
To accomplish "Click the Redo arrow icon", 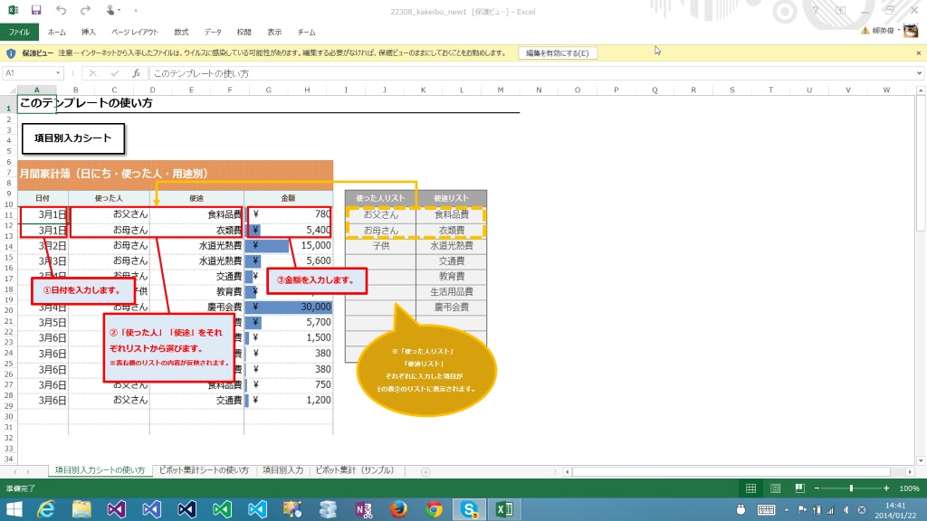I will [85, 10].
